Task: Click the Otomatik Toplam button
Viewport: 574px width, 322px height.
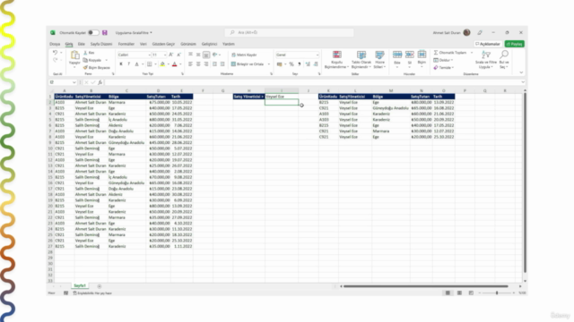Action: tap(450, 53)
